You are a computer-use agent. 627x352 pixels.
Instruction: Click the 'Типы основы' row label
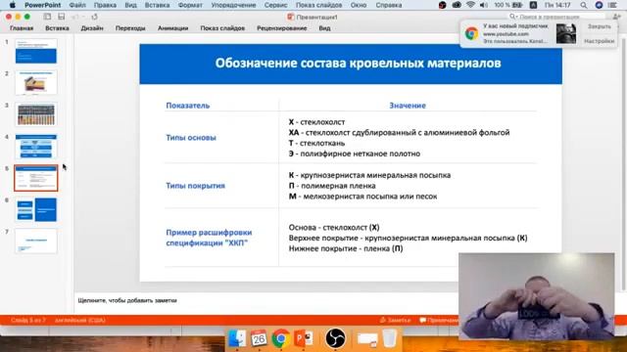click(x=191, y=137)
